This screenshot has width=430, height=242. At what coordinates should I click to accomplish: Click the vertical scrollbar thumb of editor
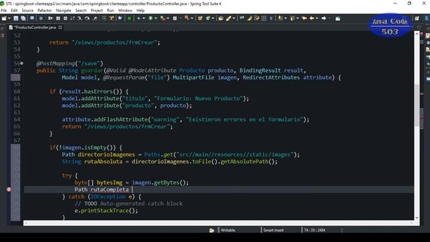(417, 106)
